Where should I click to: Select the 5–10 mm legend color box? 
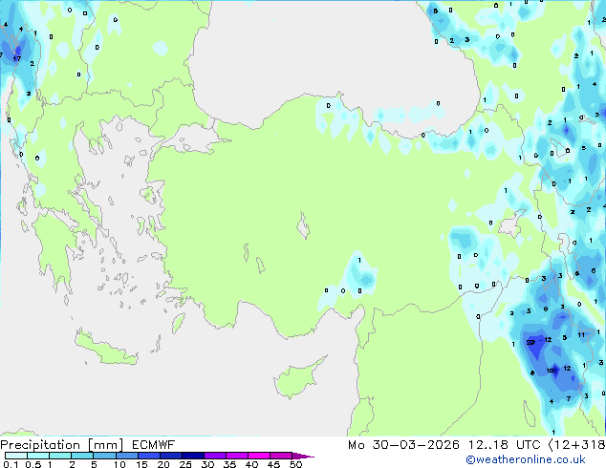(104, 456)
